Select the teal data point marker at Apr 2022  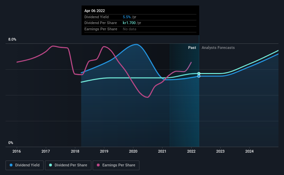tap(199, 73)
